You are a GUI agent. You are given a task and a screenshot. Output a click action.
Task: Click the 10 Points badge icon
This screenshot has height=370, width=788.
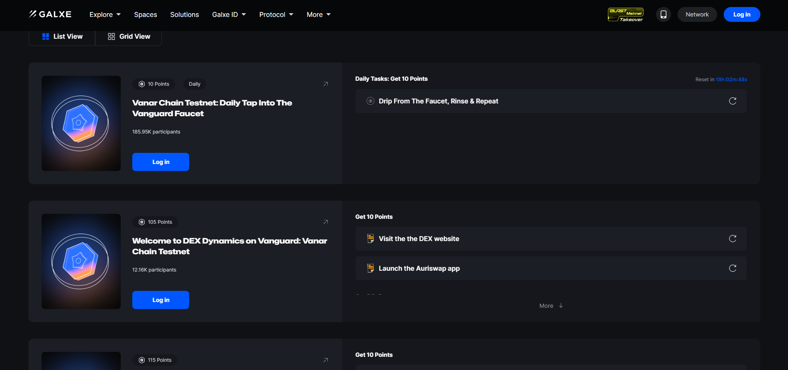(x=142, y=84)
